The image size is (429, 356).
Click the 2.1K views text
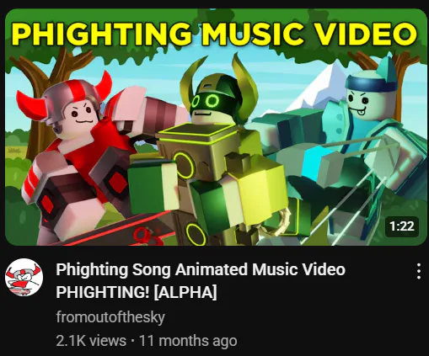tap(91, 341)
